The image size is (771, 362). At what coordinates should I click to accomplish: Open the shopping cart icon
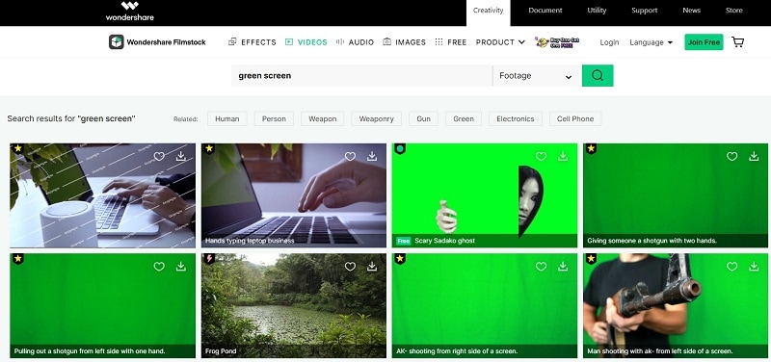click(737, 42)
